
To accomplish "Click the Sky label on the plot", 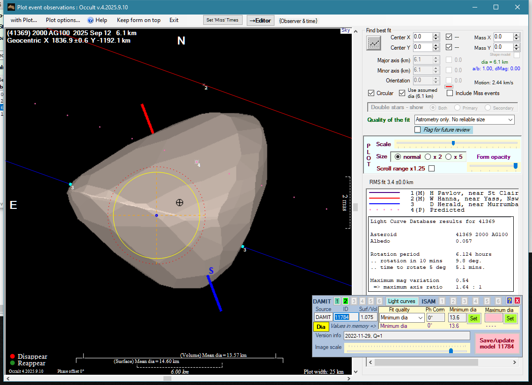I will (346, 30).
